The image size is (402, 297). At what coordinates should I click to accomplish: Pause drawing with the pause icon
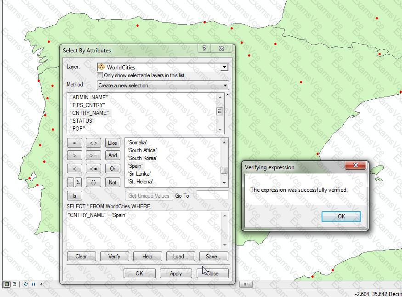(x=34, y=284)
